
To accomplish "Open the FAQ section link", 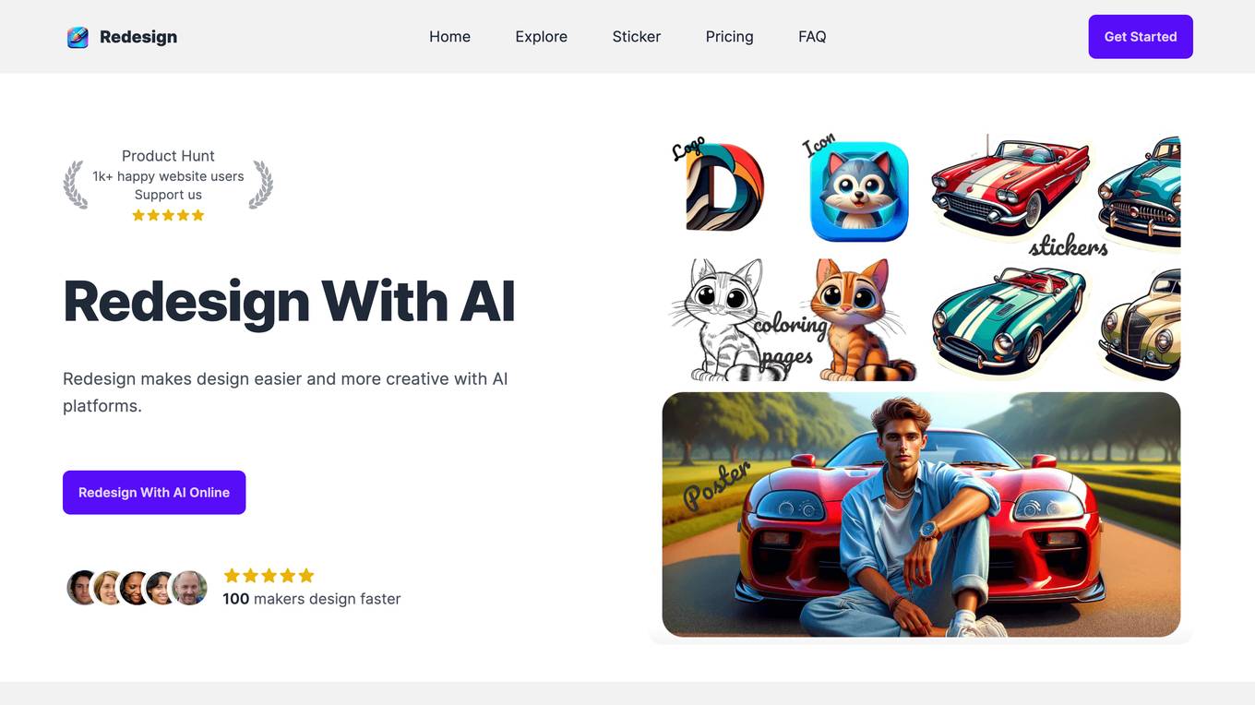I will (812, 37).
